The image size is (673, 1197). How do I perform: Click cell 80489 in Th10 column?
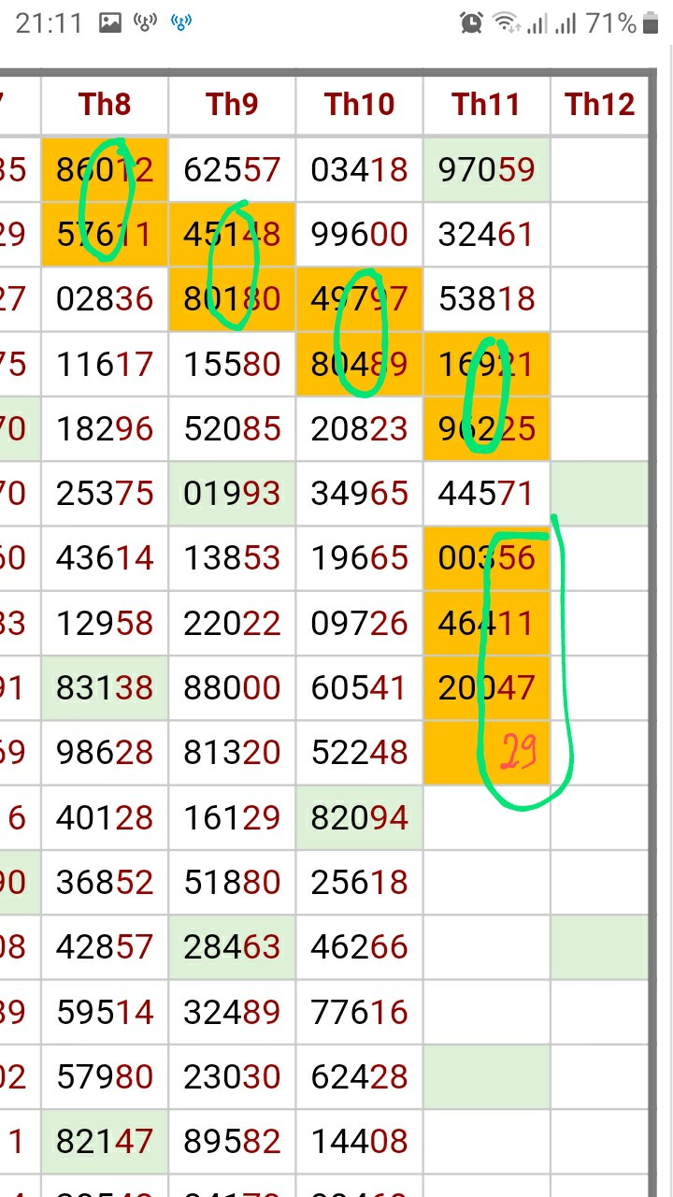coord(359,364)
